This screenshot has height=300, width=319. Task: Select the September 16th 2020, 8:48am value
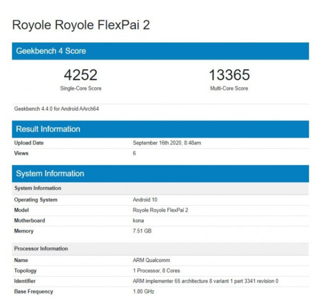pyautogui.click(x=167, y=143)
